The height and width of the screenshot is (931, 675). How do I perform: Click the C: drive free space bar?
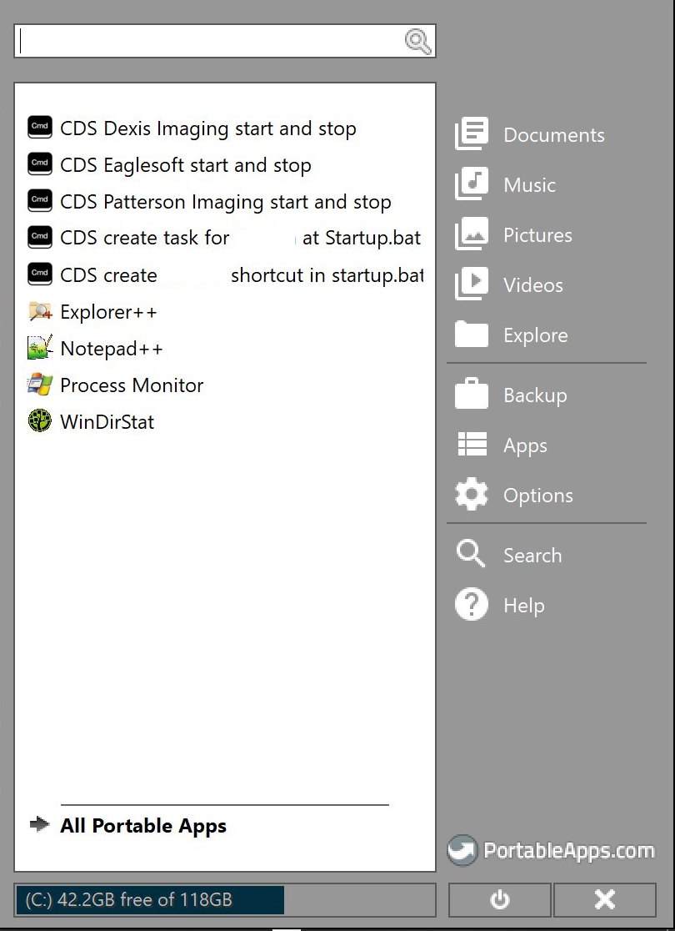(150, 899)
